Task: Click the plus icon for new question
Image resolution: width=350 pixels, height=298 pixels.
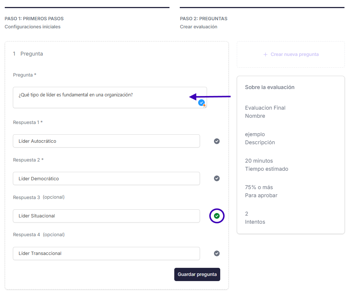Action: point(265,54)
